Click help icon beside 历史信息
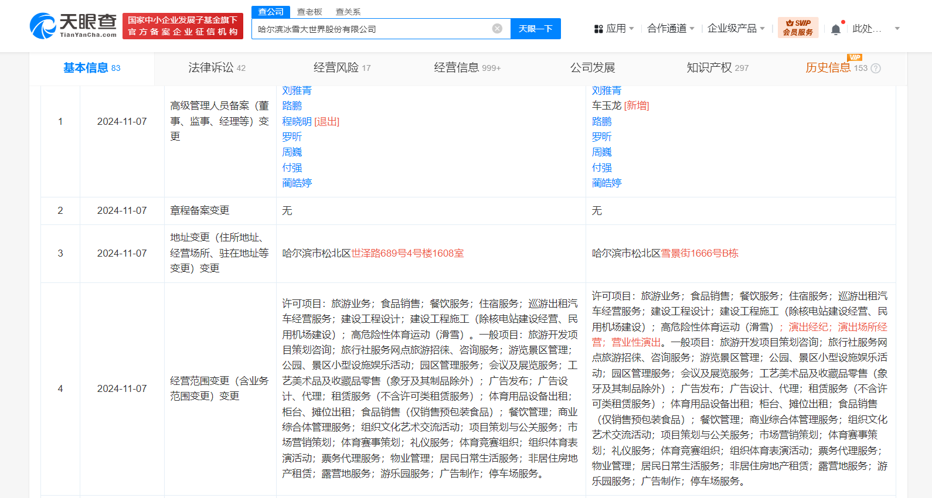 point(876,69)
